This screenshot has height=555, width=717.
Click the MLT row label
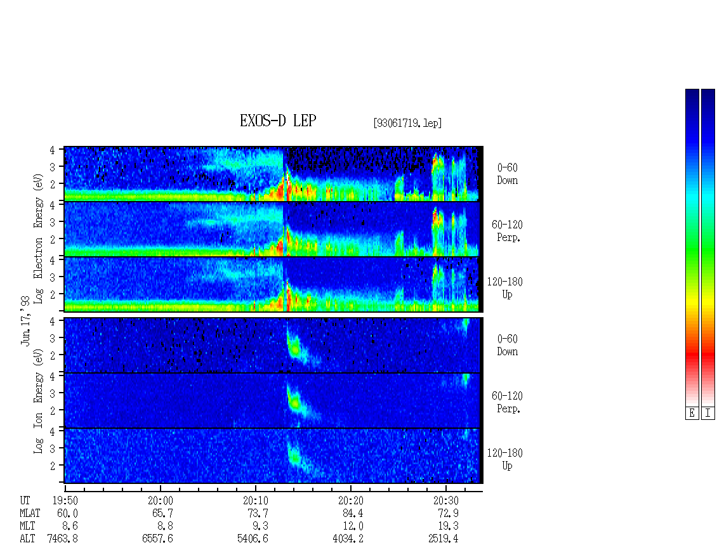click(27, 526)
